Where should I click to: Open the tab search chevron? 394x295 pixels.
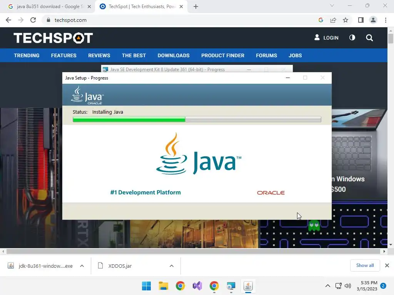click(332, 5)
